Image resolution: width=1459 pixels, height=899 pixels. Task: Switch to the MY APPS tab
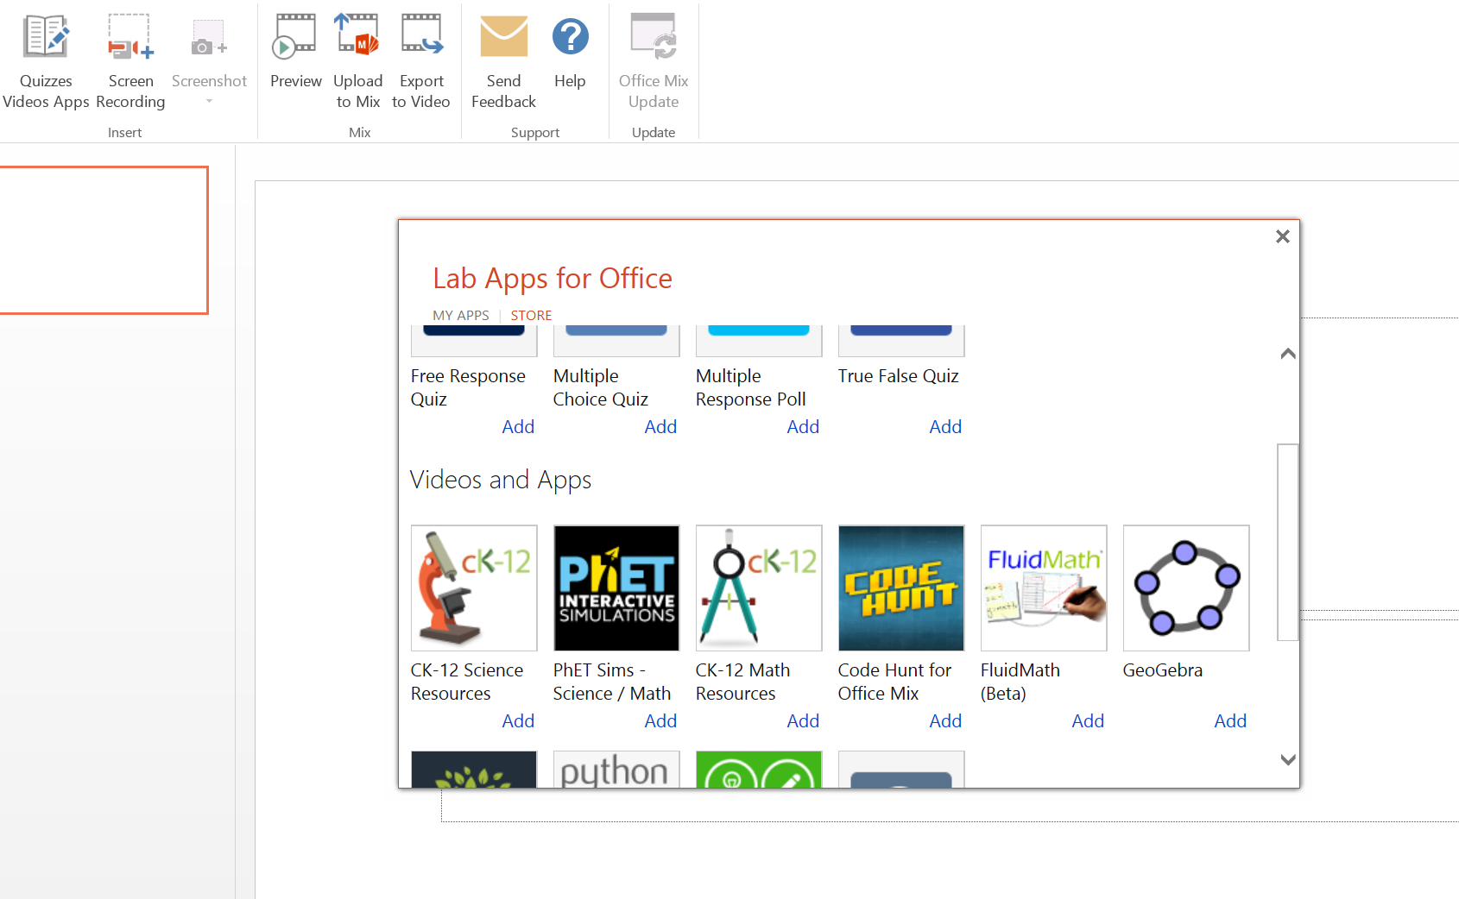point(460,316)
